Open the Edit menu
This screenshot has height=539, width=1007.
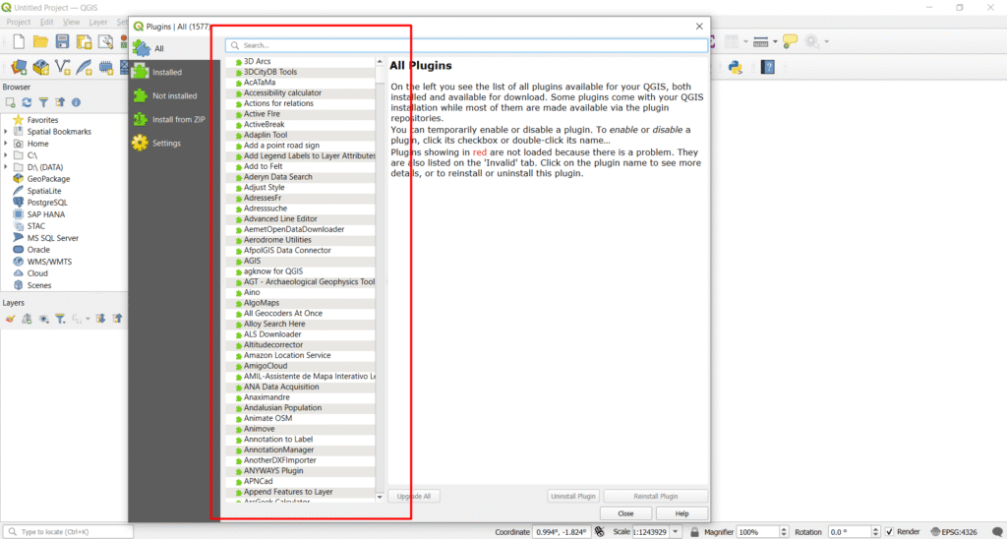tap(47, 22)
